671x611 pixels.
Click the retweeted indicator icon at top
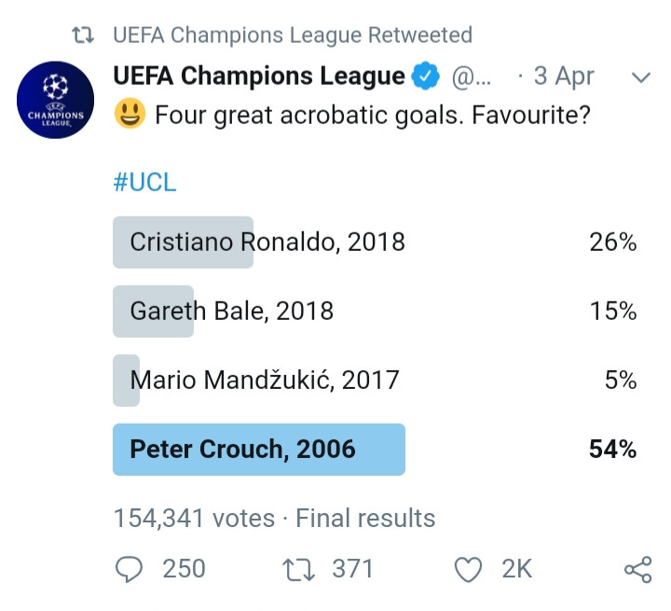click(x=84, y=35)
